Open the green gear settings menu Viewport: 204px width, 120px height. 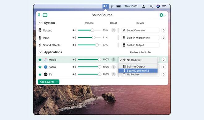click(x=163, y=15)
